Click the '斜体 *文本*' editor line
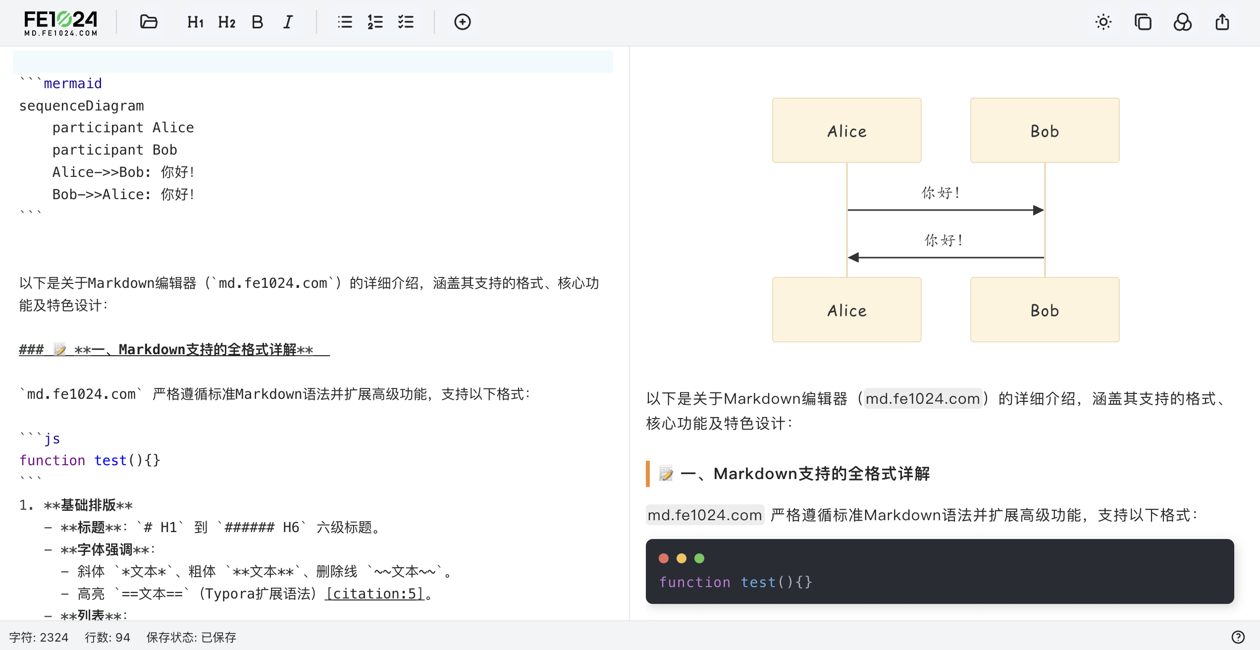 click(257, 571)
